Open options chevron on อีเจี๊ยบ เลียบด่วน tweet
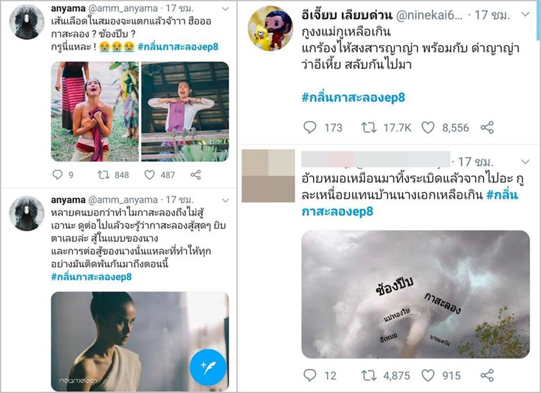This screenshot has width=541, height=393. pos(525,14)
